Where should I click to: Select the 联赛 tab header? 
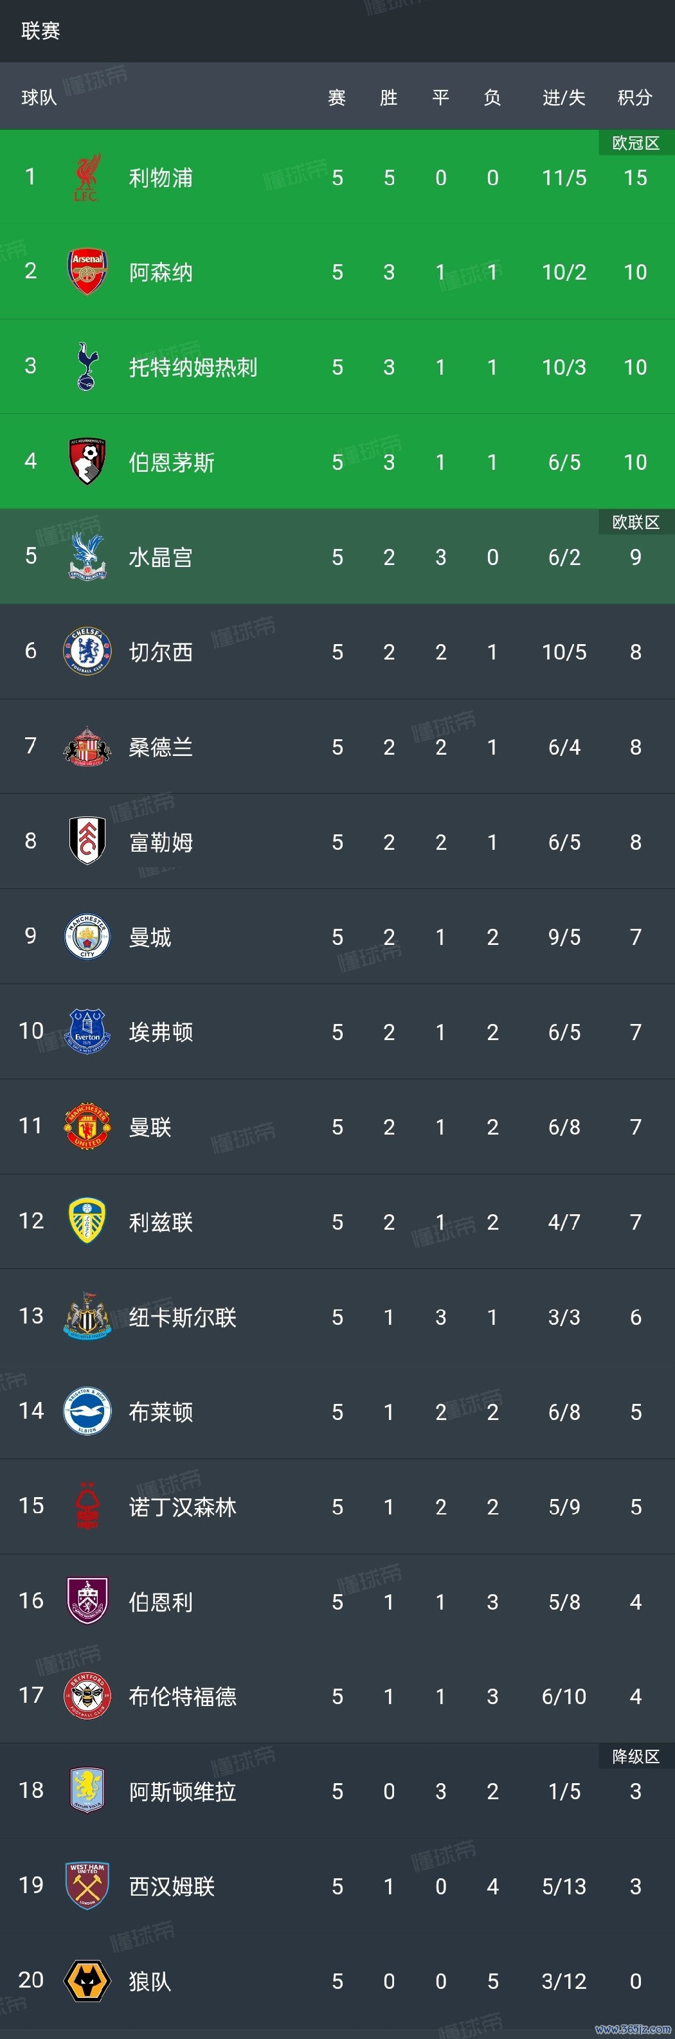tap(41, 31)
